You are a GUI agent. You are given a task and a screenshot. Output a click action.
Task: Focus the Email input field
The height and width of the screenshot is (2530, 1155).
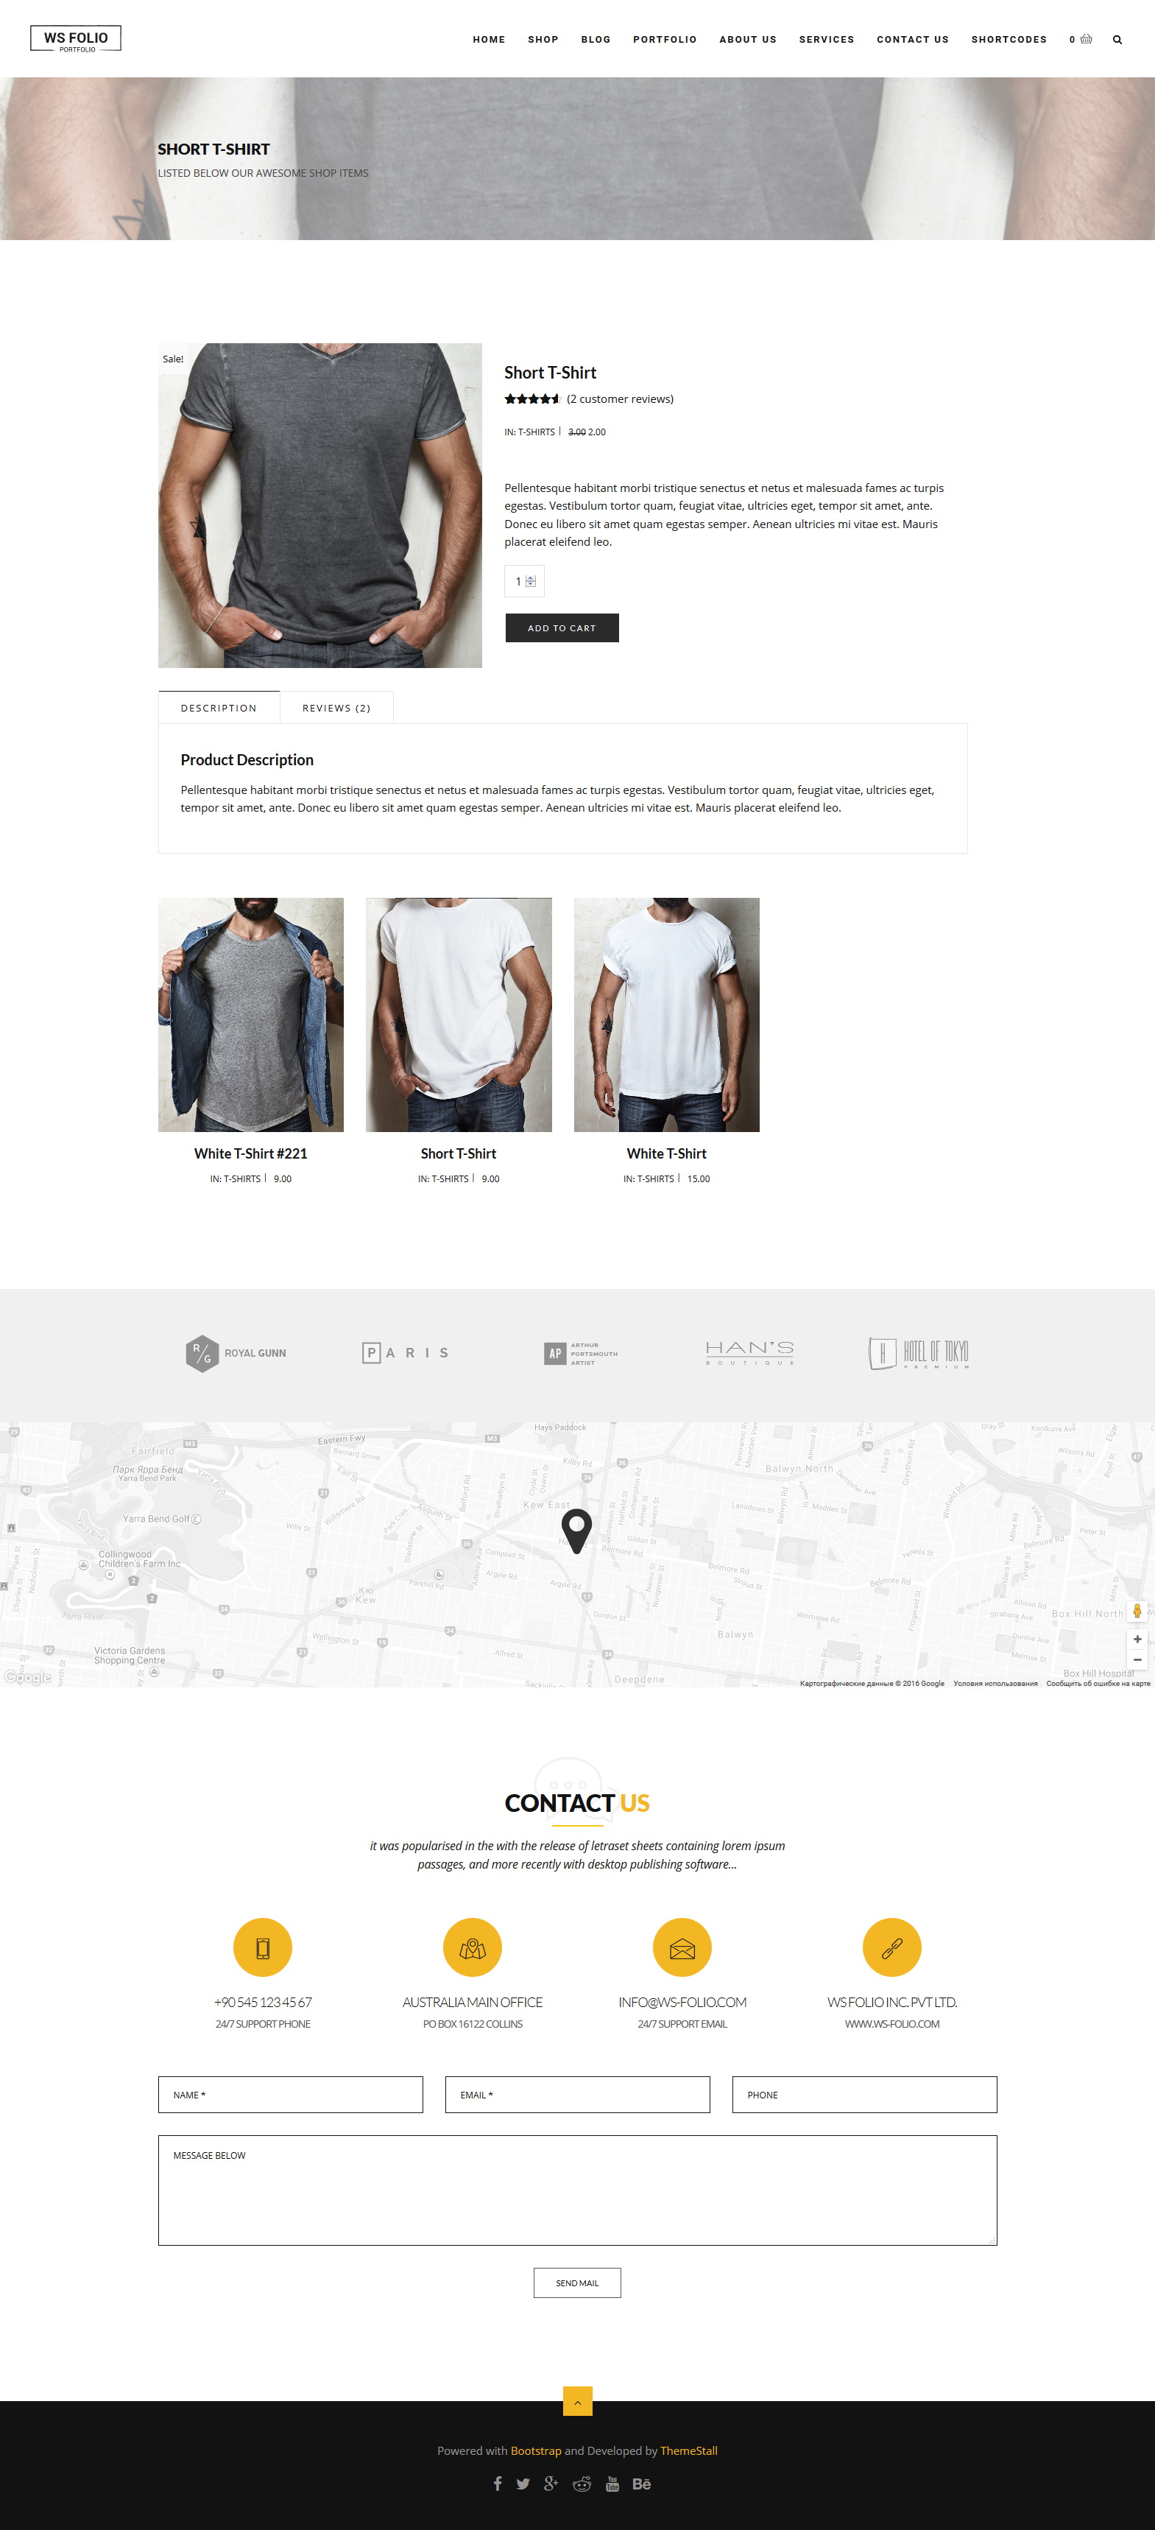[x=577, y=2094]
